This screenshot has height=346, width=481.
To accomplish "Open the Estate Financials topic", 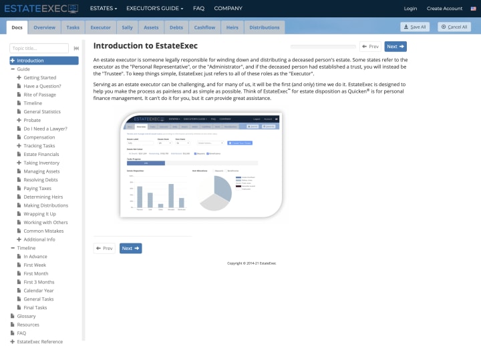I will 41,154.
